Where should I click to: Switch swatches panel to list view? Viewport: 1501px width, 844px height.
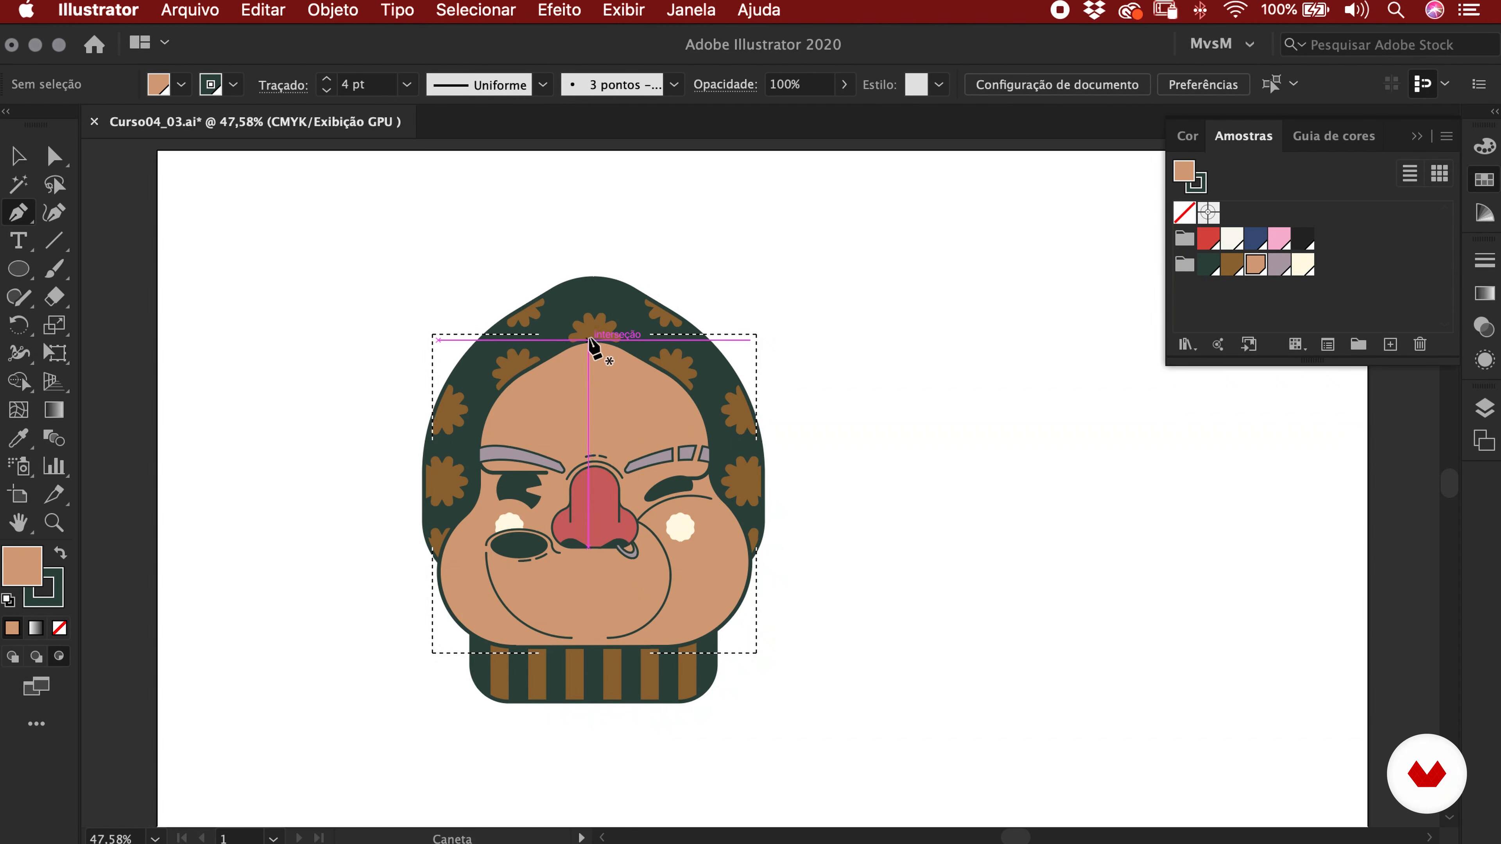pyautogui.click(x=1410, y=173)
